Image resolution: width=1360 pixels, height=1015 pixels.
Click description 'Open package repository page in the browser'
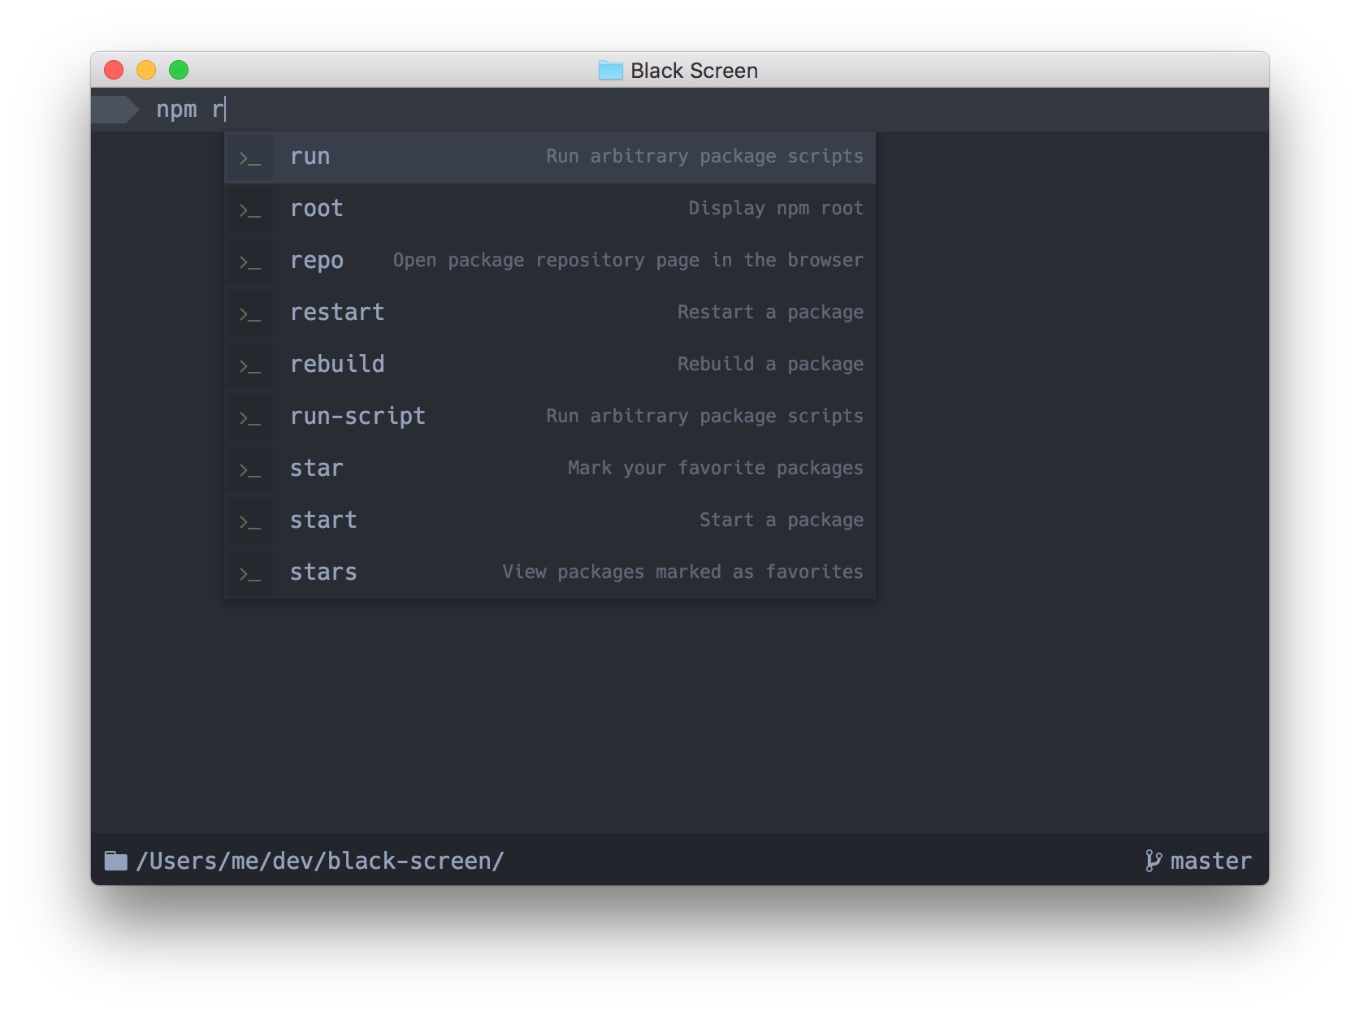click(x=628, y=261)
